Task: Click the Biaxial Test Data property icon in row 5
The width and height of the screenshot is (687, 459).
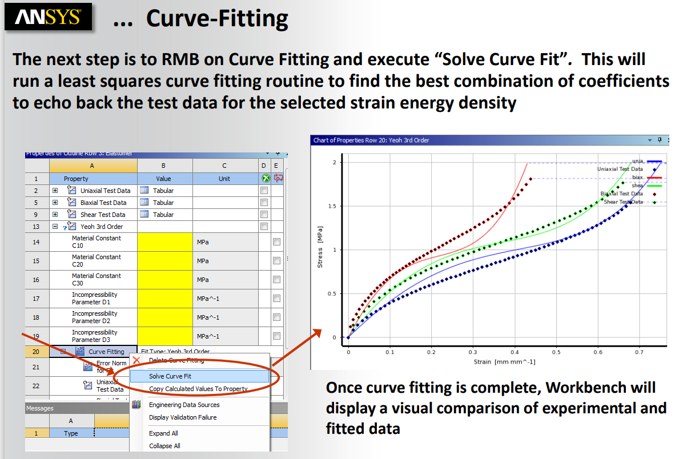Action: pos(72,203)
